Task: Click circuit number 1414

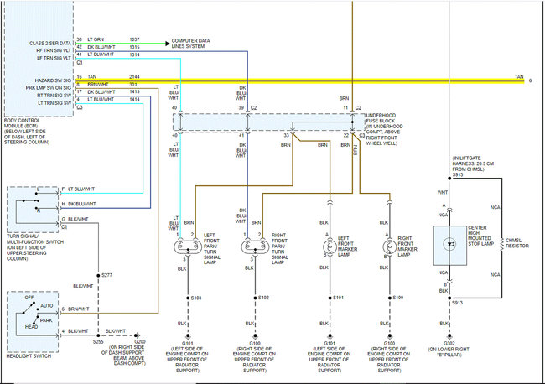Action: pyautogui.click(x=134, y=100)
